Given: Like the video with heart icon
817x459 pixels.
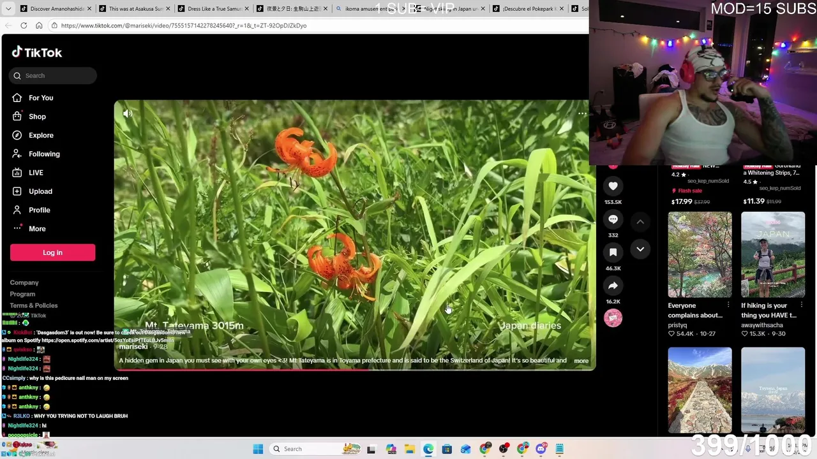Looking at the screenshot, I should coord(613,186).
